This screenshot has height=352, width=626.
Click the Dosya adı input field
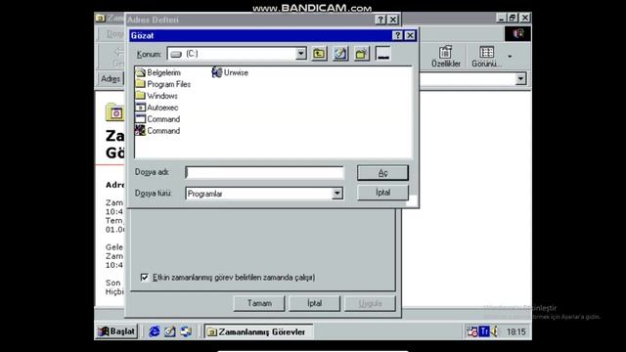click(x=264, y=172)
